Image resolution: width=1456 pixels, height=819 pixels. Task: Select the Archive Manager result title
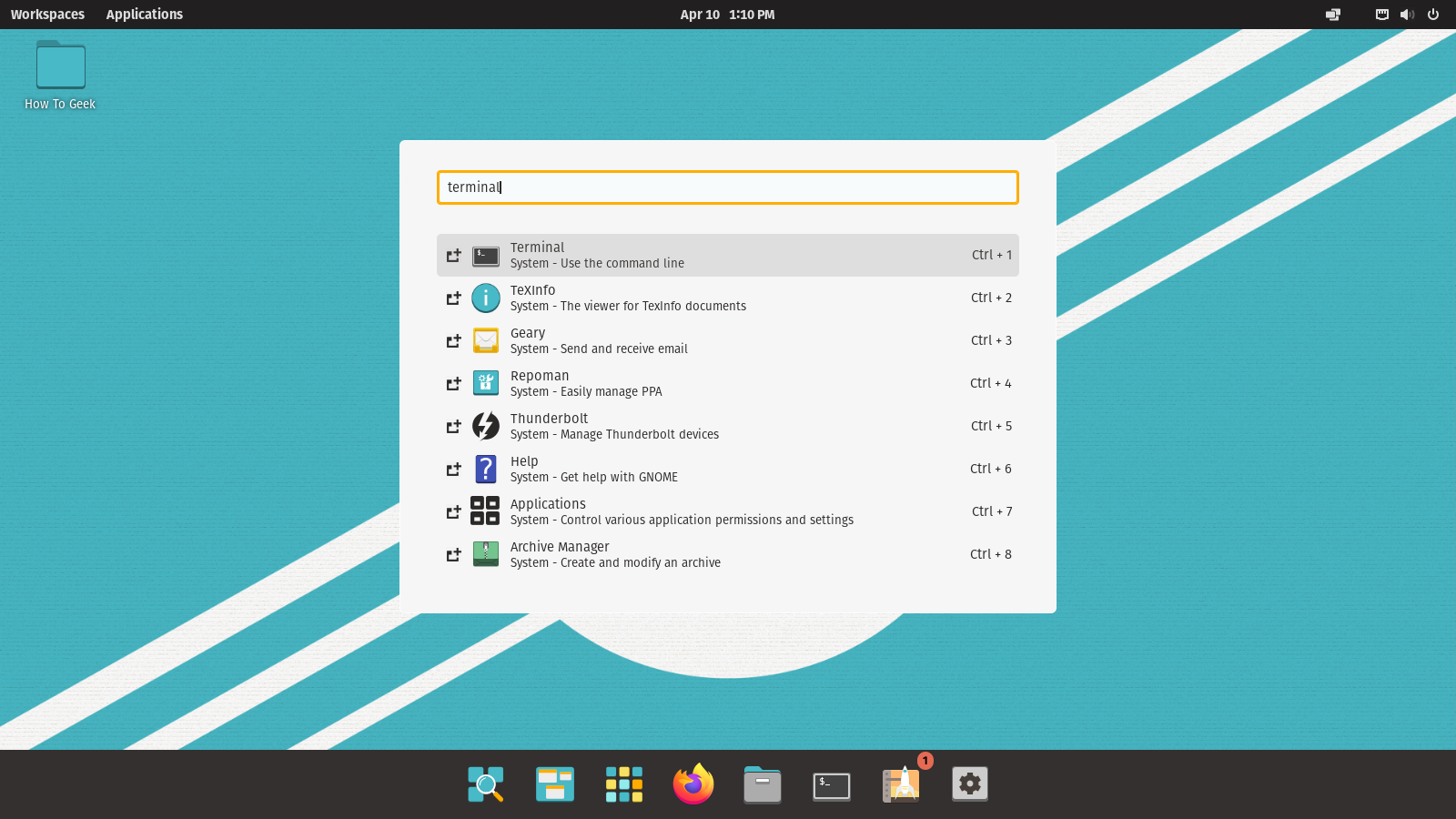point(560,547)
